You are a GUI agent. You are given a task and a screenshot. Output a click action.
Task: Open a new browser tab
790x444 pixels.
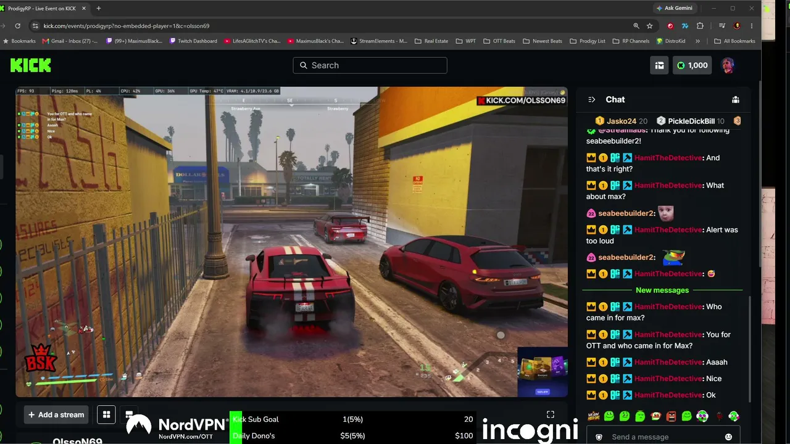pyautogui.click(x=98, y=8)
